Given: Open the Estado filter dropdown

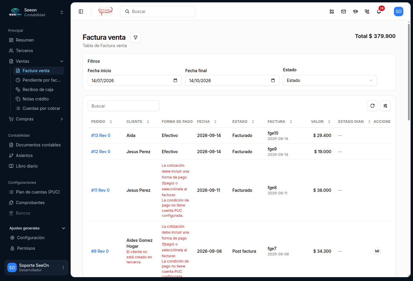Looking at the screenshot, I should pos(330,80).
